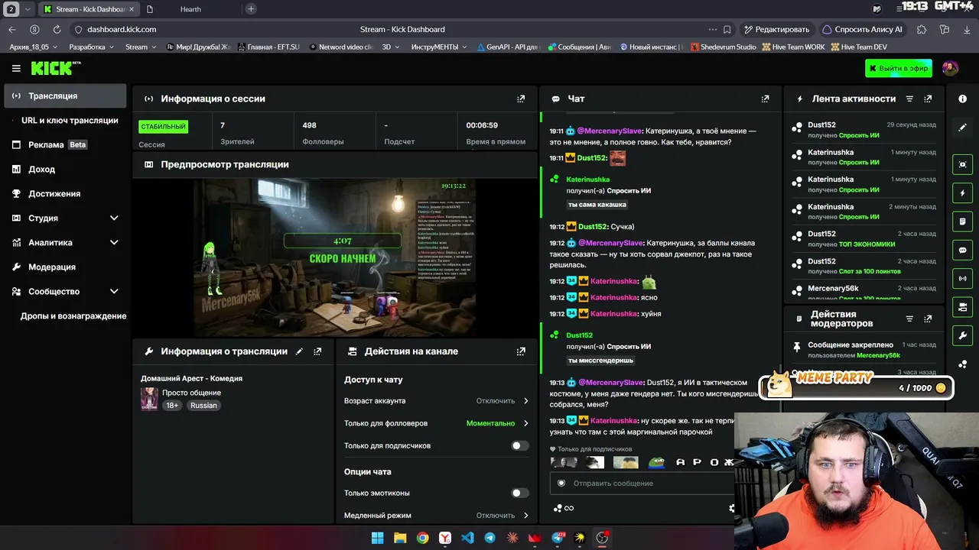
Task: Open Реклама Beta in the sidebar
Action: click(x=65, y=144)
